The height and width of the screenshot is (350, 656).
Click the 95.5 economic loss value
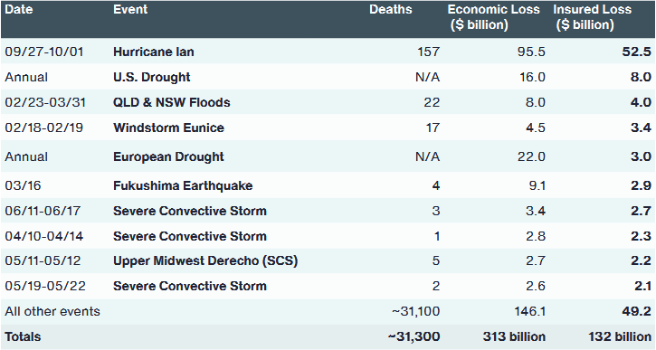(531, 52)
